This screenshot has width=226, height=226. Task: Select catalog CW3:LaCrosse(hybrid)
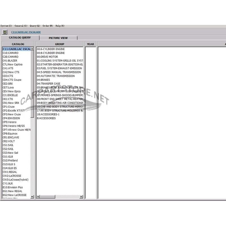coord(16,180)
